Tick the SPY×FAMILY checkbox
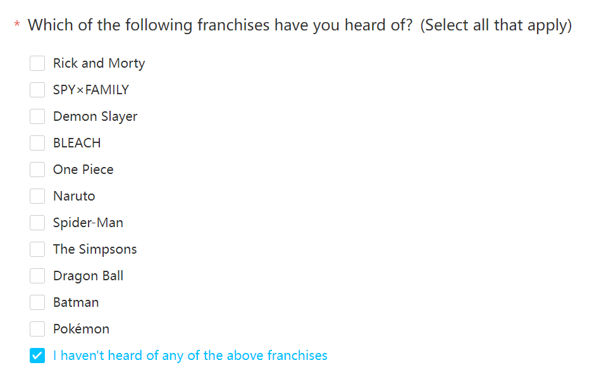 pyautogui.click(x=37, y=90)
